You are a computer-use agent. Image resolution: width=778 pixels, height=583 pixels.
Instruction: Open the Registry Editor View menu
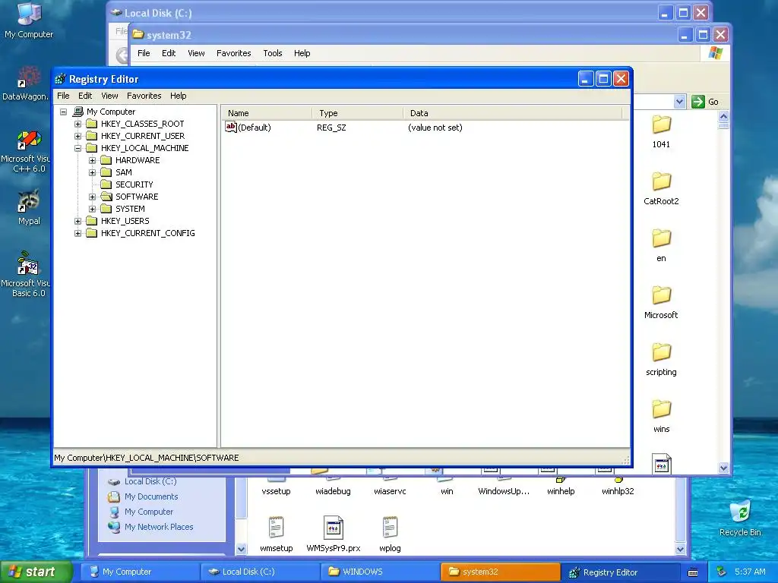point(109,96)
